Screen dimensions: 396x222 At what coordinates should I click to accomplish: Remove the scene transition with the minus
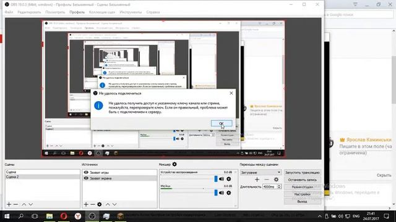click(267, 179)
